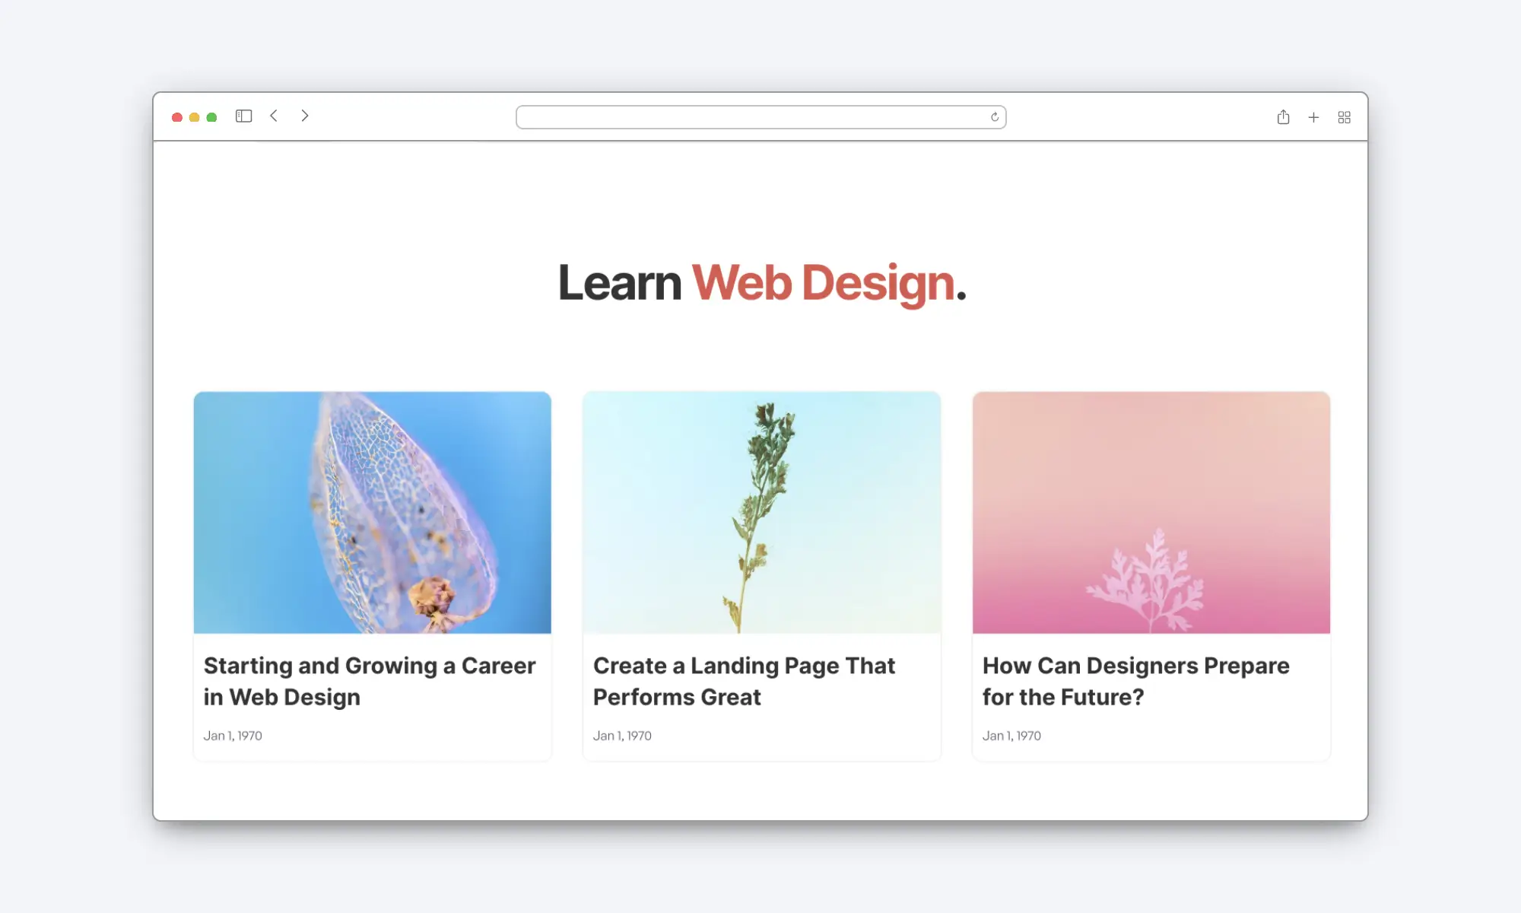Open the browser address bar

click(x=760, y=116)
